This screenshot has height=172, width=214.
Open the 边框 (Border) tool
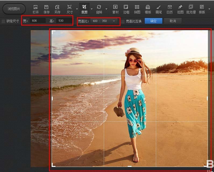(x=126, y=9)
